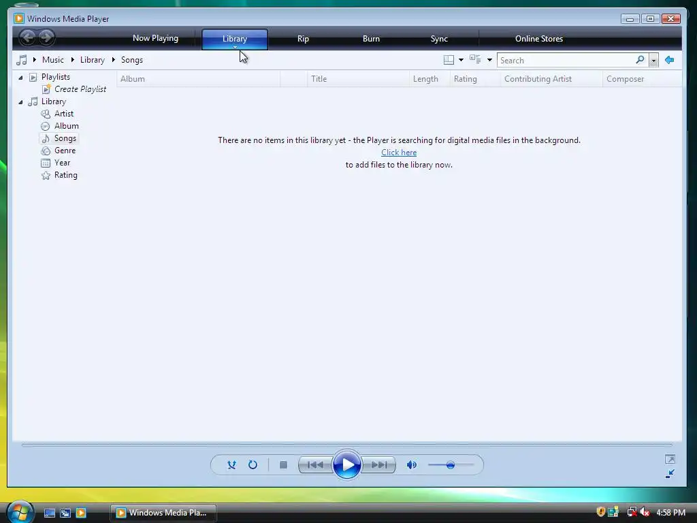Screen dimensions: 697x523
Task: Click the blue List pane arrow icon
Action: (670, 60)
